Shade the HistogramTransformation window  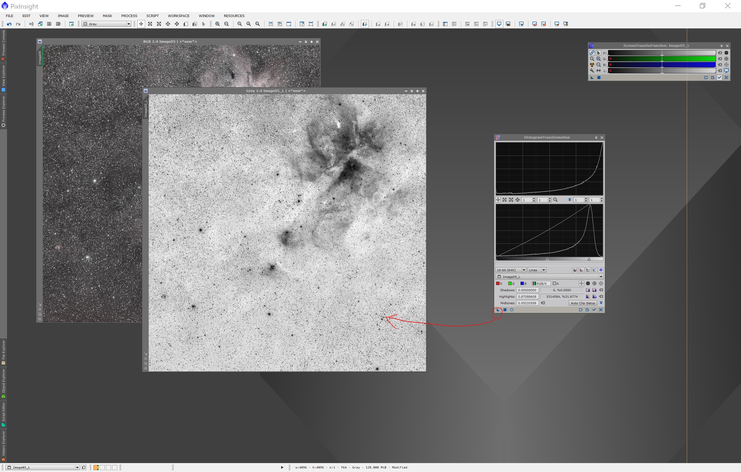[x=596, y=137]
